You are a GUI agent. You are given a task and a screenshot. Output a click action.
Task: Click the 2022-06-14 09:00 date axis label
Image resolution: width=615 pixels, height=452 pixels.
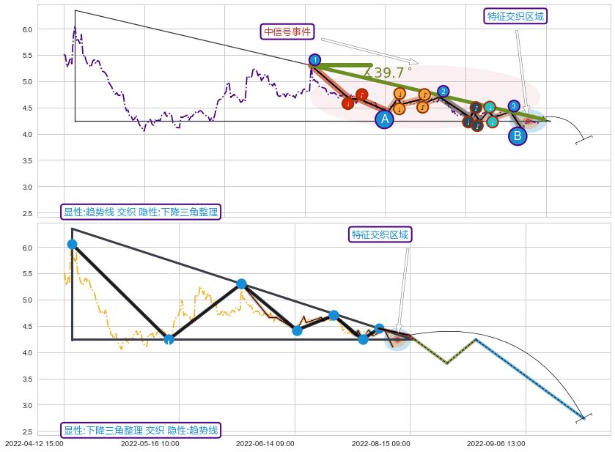tap(265, 443)
